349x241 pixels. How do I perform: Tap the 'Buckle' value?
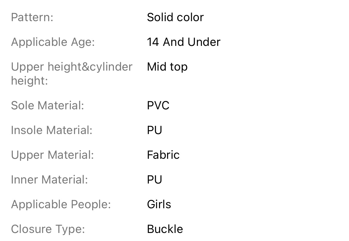(165, 229)
